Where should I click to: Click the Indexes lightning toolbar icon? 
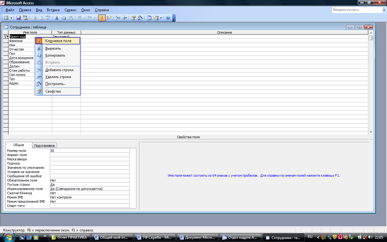click(109, 18)
